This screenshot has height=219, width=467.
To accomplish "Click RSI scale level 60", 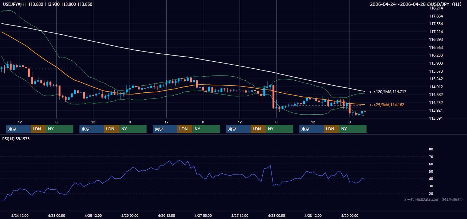I will pos(431,164).
